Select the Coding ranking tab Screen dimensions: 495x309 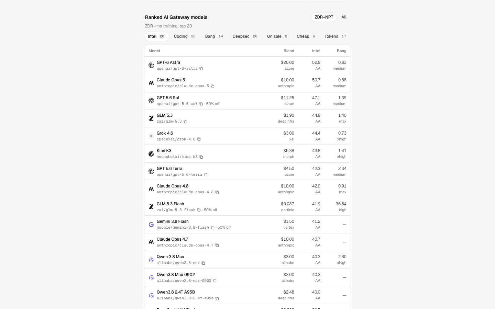185,36
